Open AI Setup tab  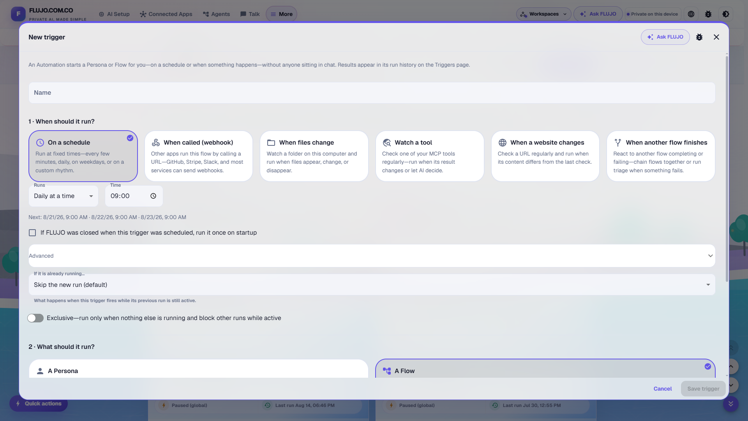[x=114, y=14]
